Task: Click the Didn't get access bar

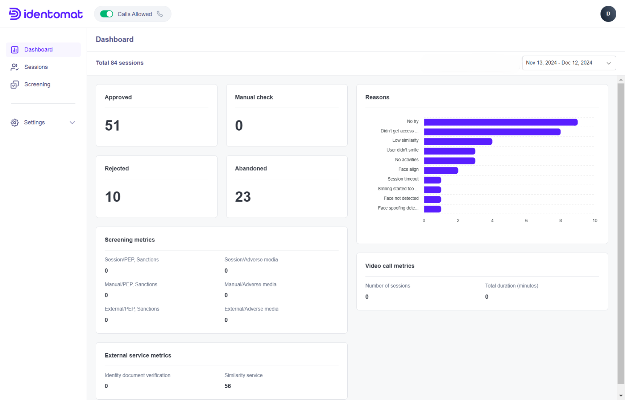Action: coord(492,132)
